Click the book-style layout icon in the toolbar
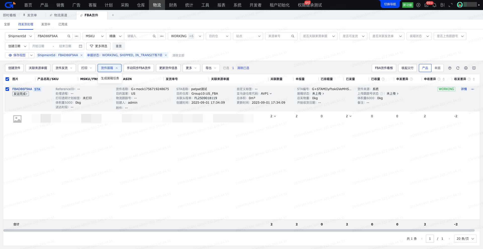Viewport: 483px width, 249px height. tap(474, 68)
